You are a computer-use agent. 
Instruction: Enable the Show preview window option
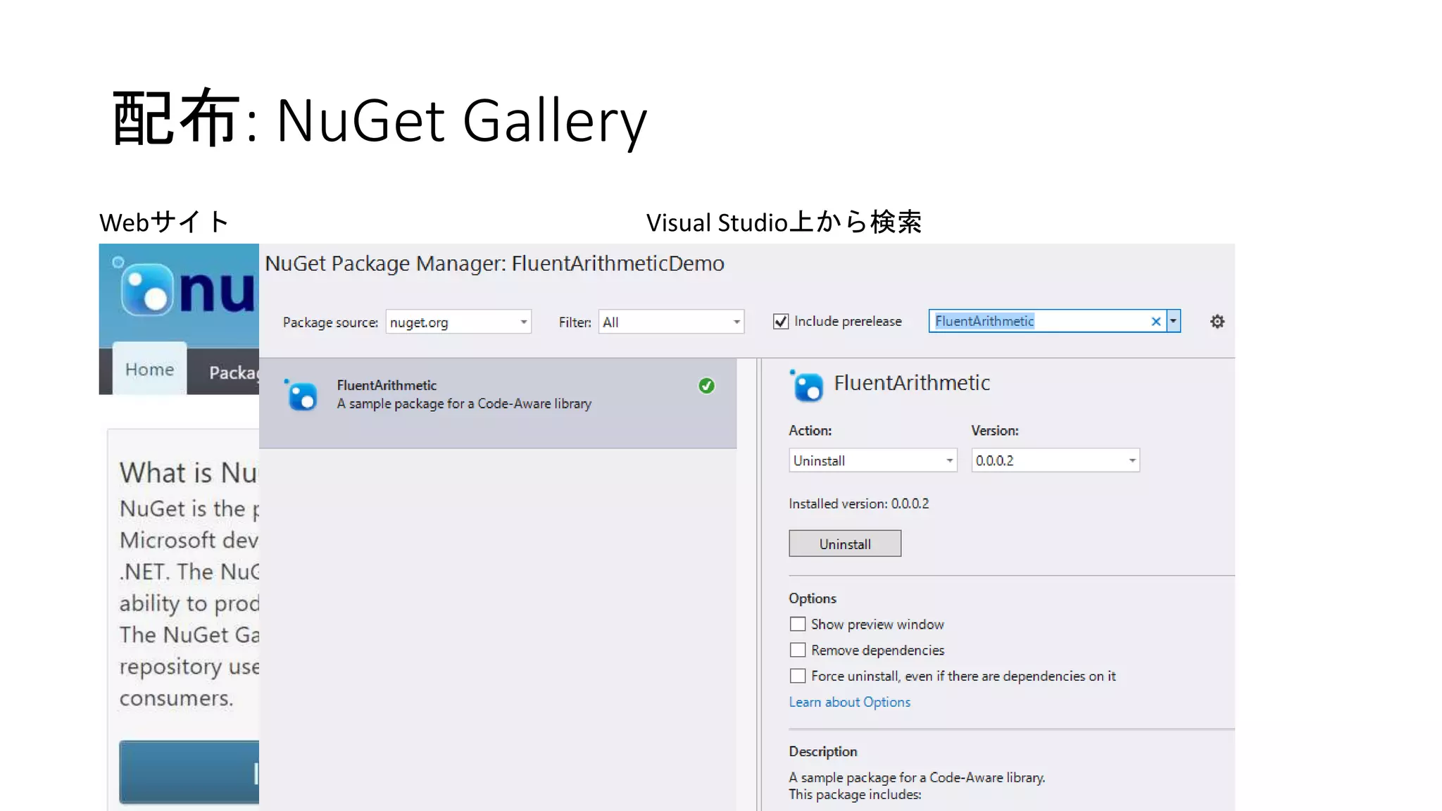click(x=798, y=624)
